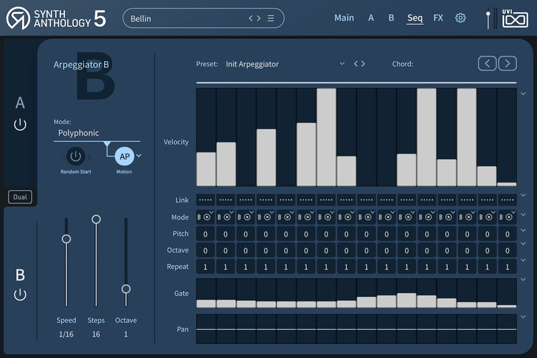Toggle layer B power button
Viewport: 537px width, 358px height.
pos(20,295)
